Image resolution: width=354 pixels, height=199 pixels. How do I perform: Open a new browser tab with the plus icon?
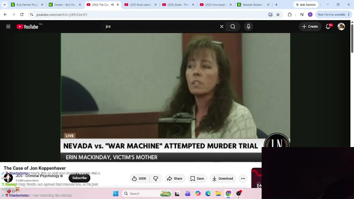coord(276,5)
